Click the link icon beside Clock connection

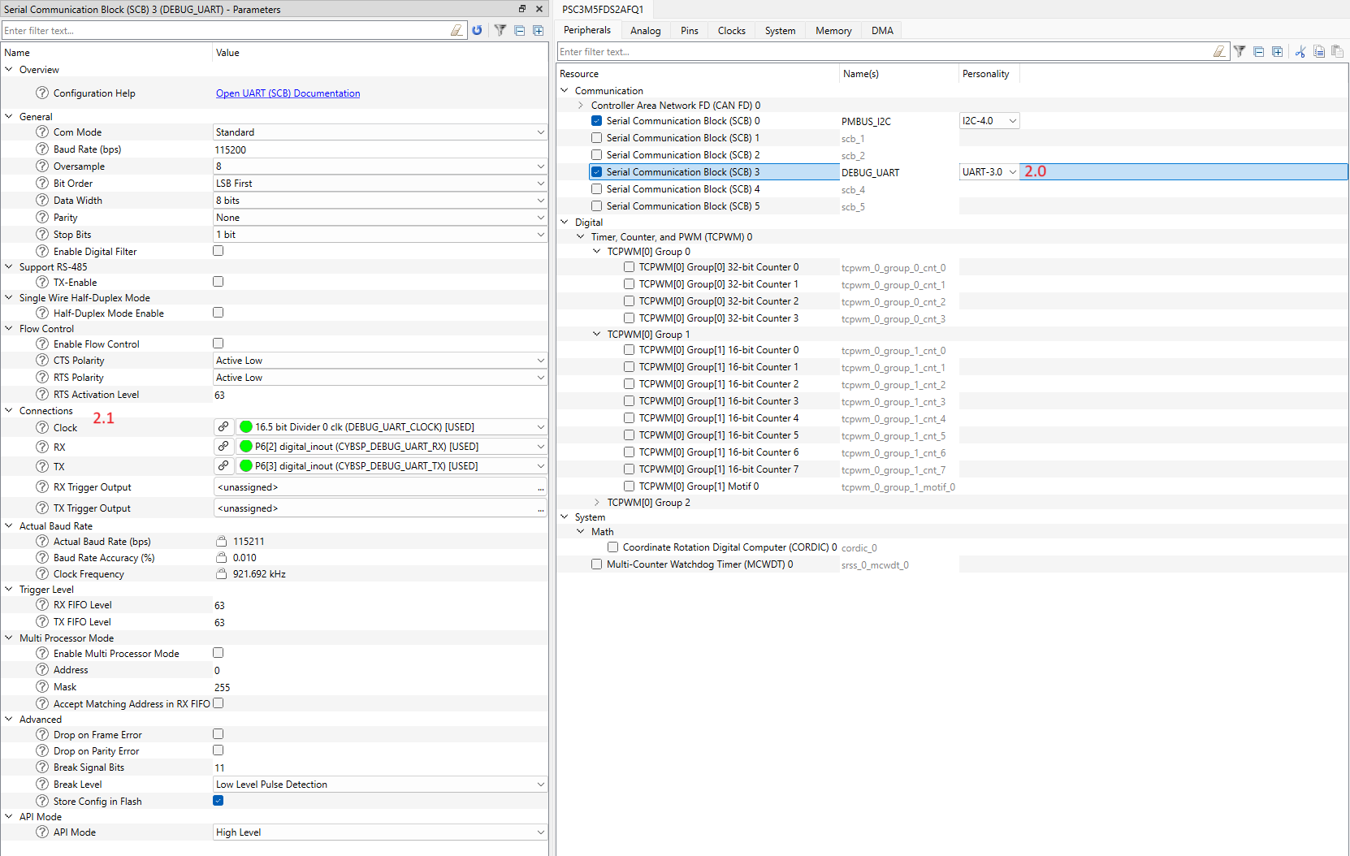point(223,426)
